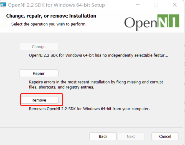Click the Remove button
This screenshot has width=185, height=145.
39,100
